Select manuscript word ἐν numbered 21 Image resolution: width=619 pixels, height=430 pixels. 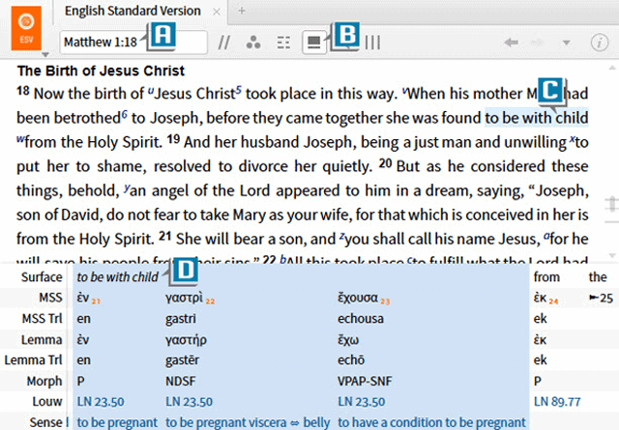84,298
